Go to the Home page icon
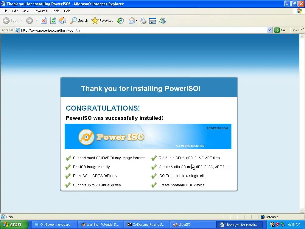This screenshot has height=229, width=305. click(63, 21)
